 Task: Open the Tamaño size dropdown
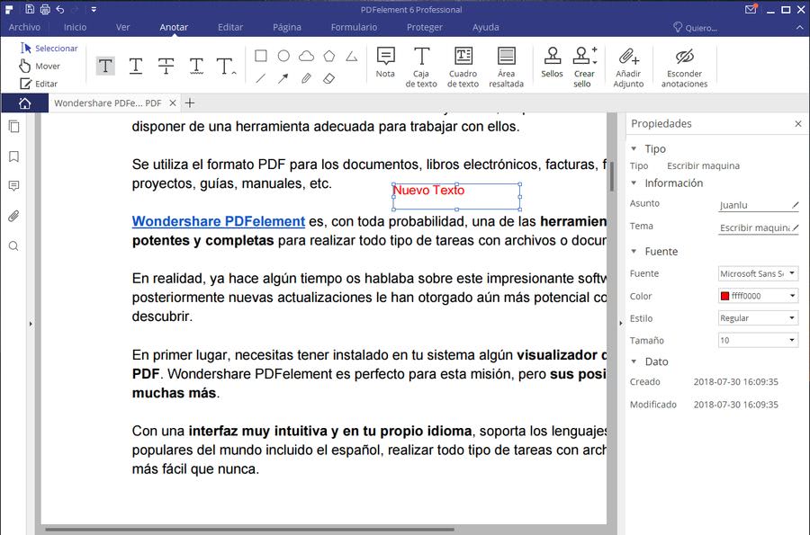click(759, 340)
